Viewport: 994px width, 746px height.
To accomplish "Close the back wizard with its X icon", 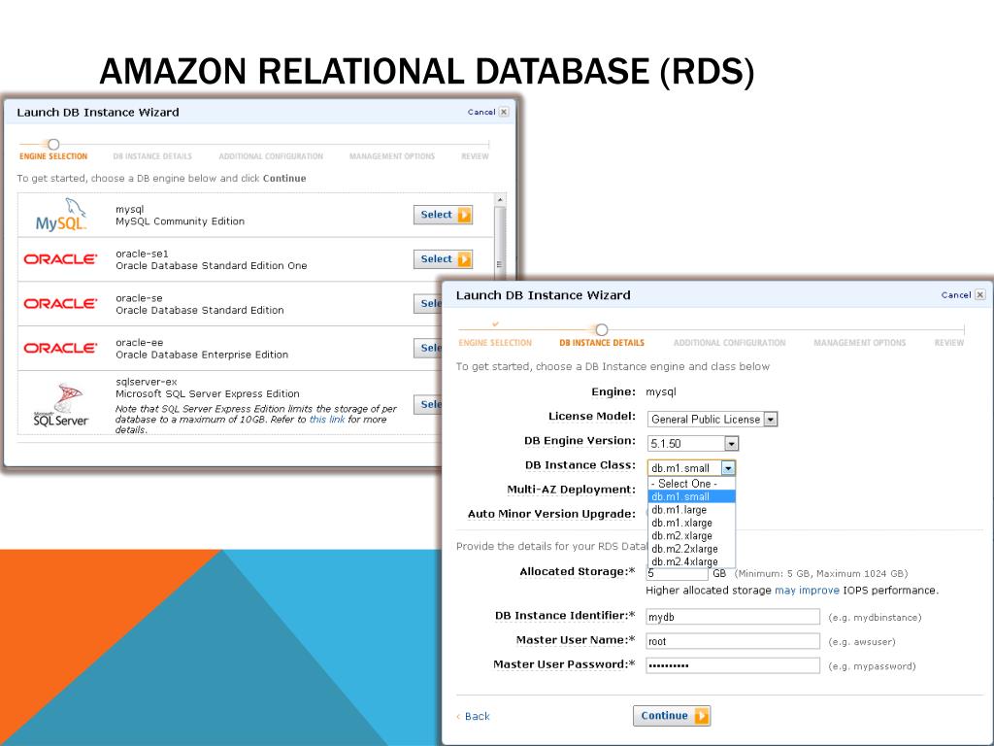I will point(504,112).
